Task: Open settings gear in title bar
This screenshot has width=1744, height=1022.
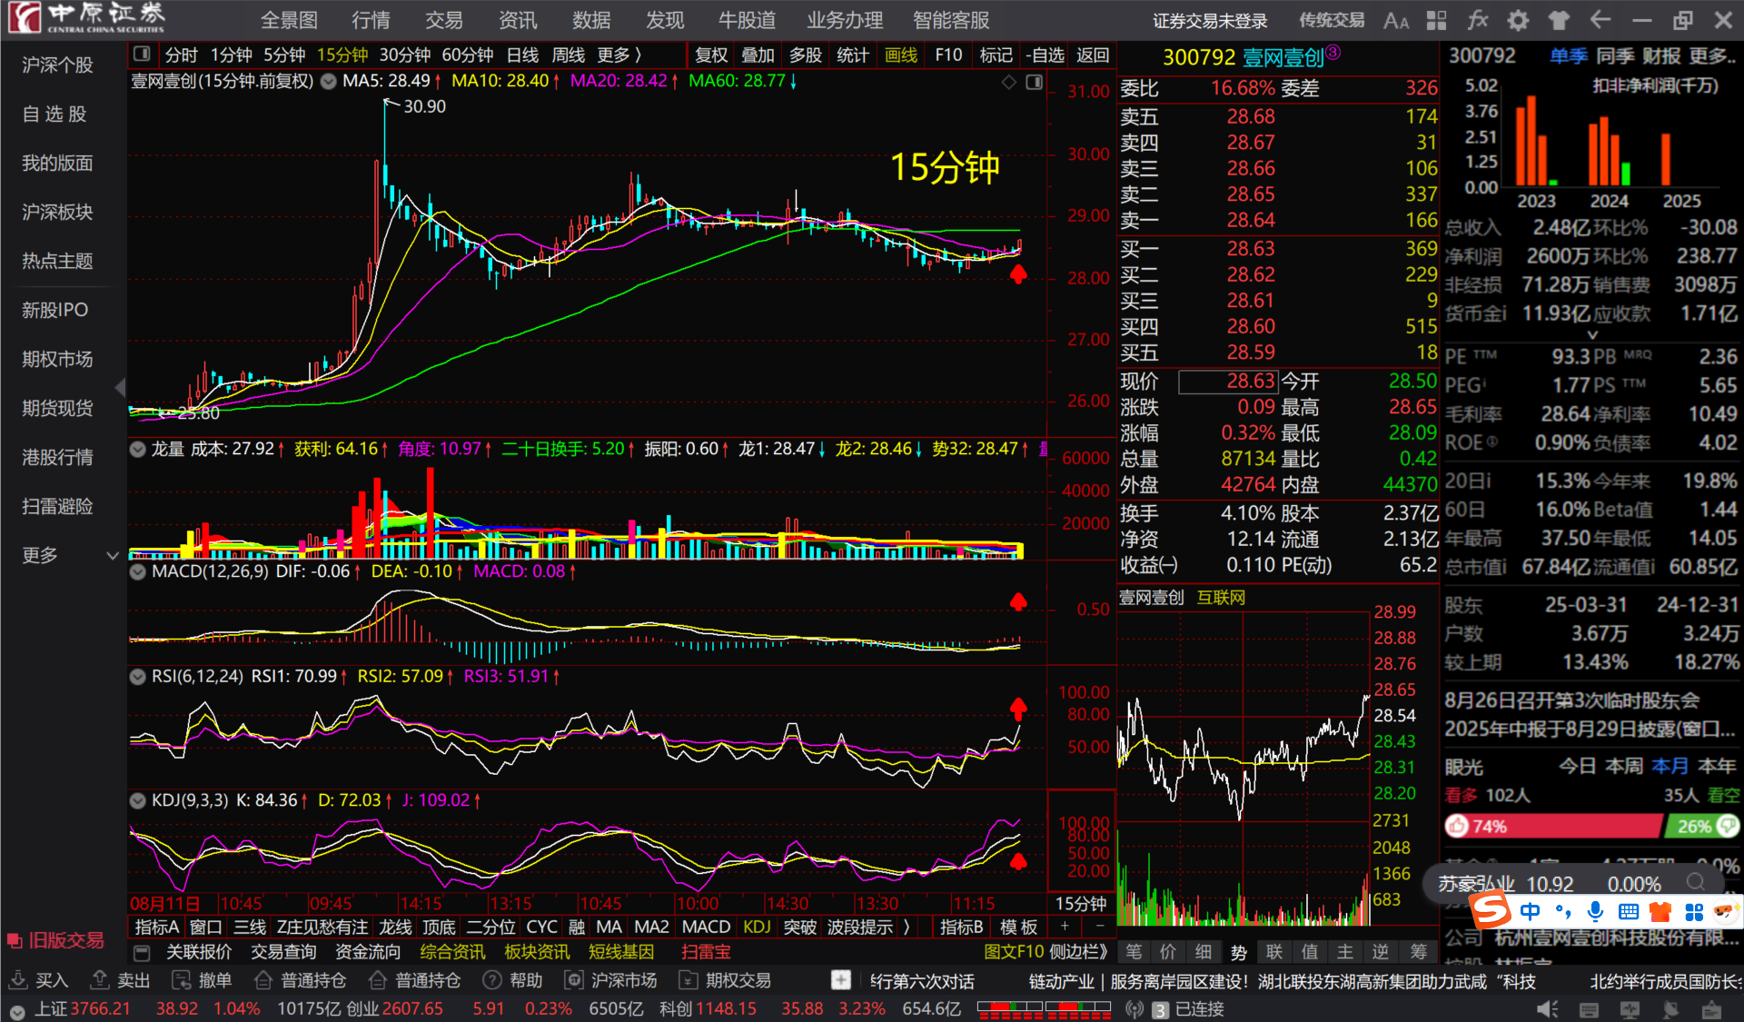Action: coord(1518,20)
